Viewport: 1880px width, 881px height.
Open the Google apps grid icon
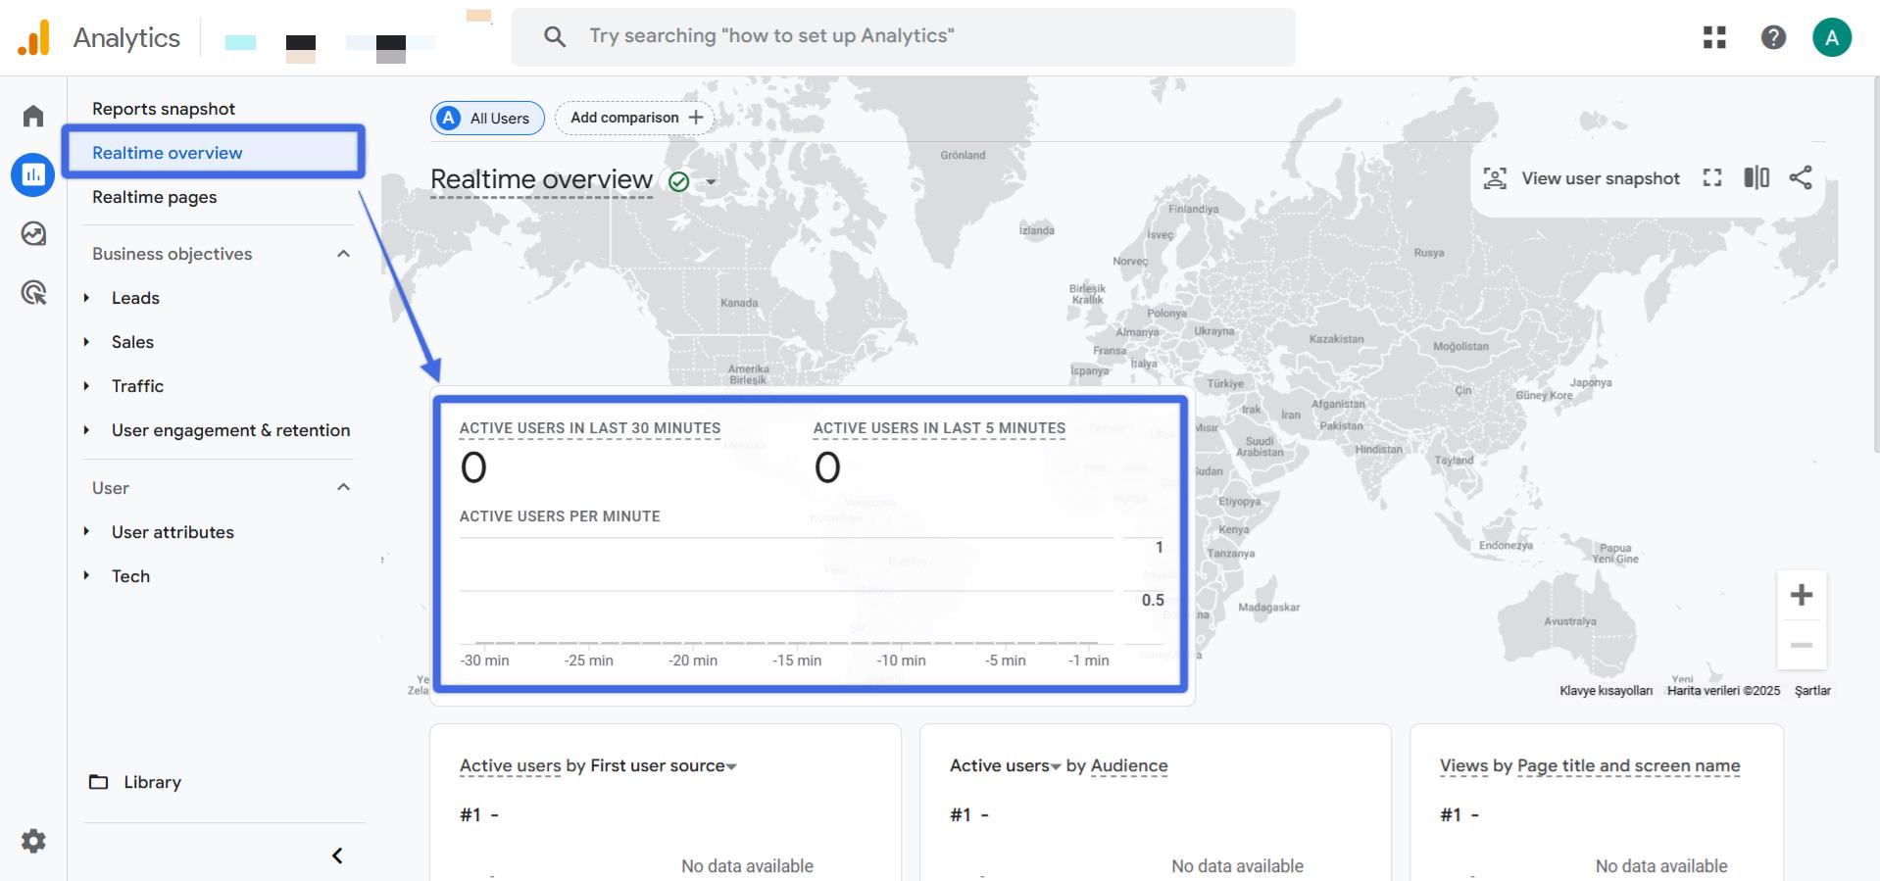tap(1714, 37)
